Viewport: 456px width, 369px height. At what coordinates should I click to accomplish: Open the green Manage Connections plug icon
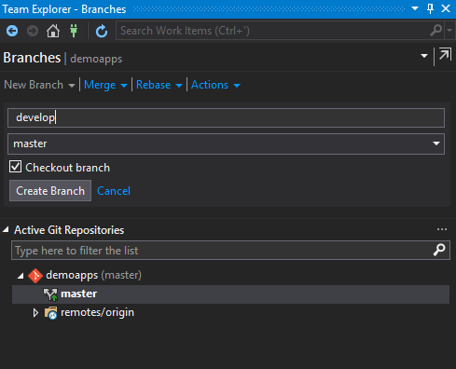pos(74,31)
